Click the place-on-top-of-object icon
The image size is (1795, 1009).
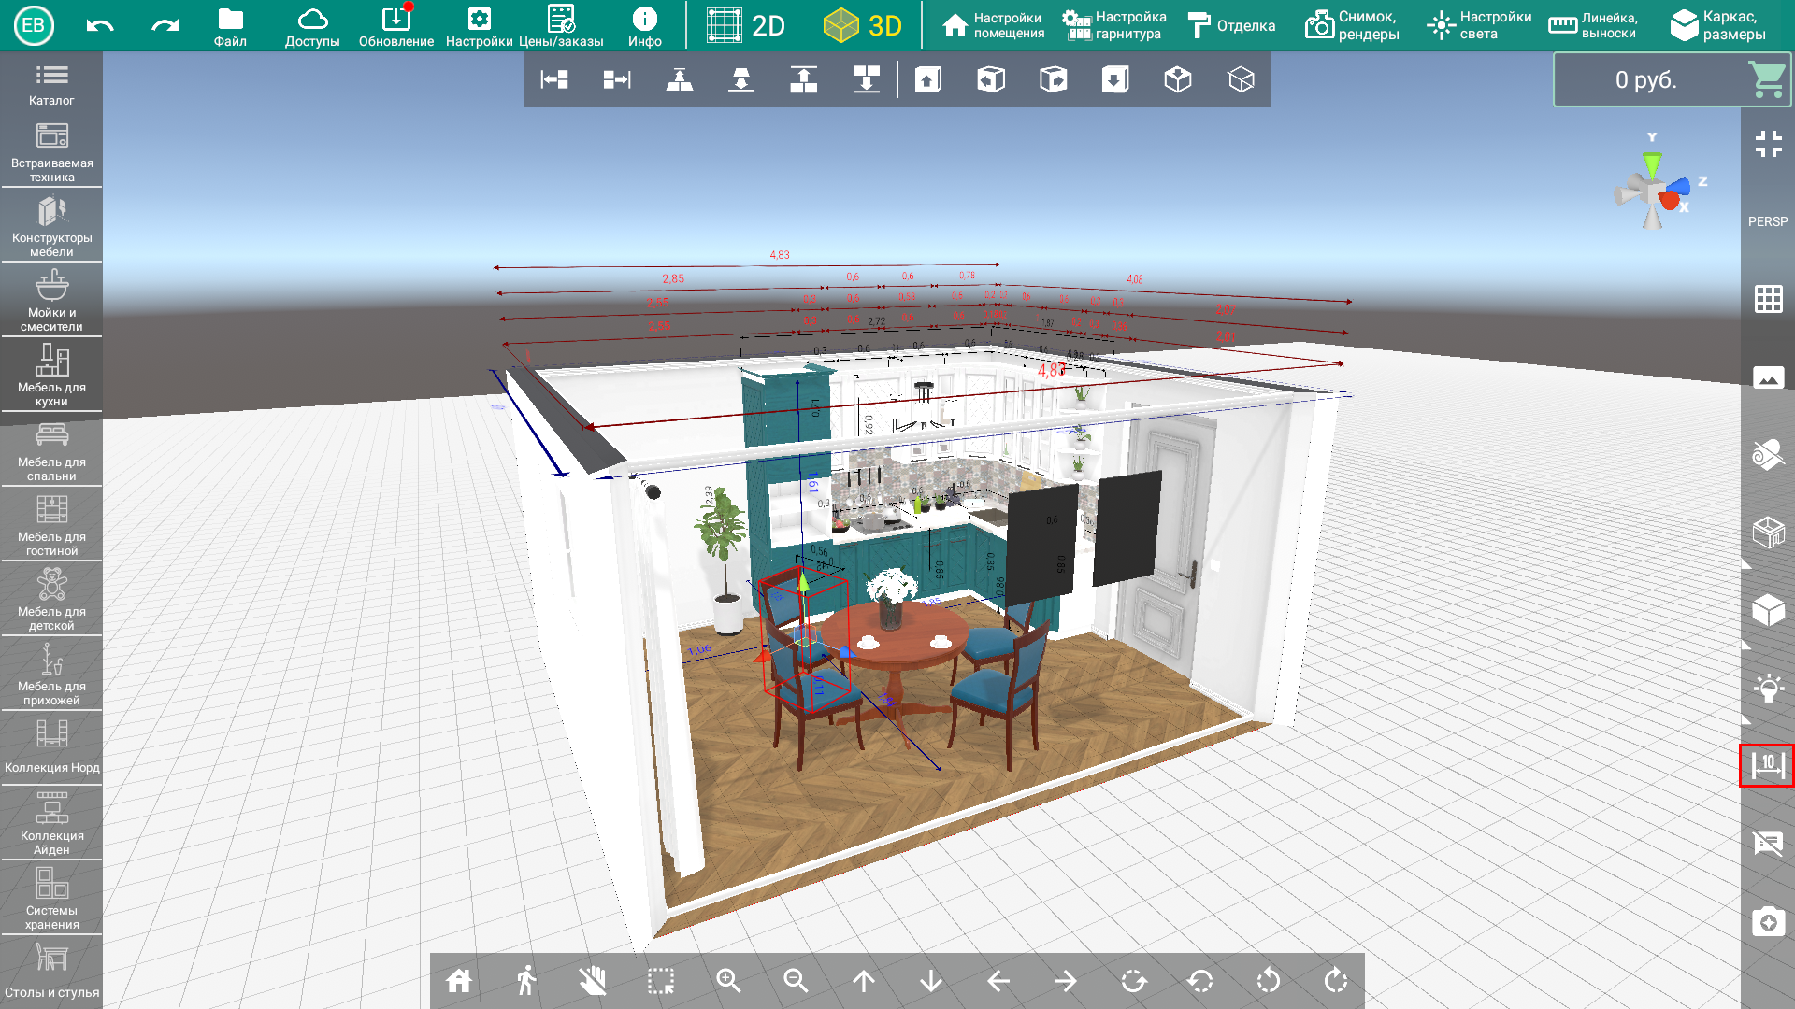pos(680,79)
